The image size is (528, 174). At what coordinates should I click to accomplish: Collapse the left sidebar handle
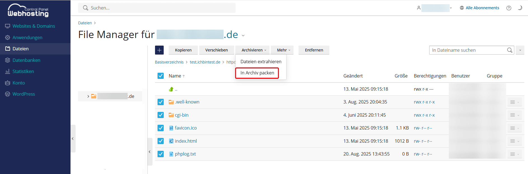(x=73, y=138)
